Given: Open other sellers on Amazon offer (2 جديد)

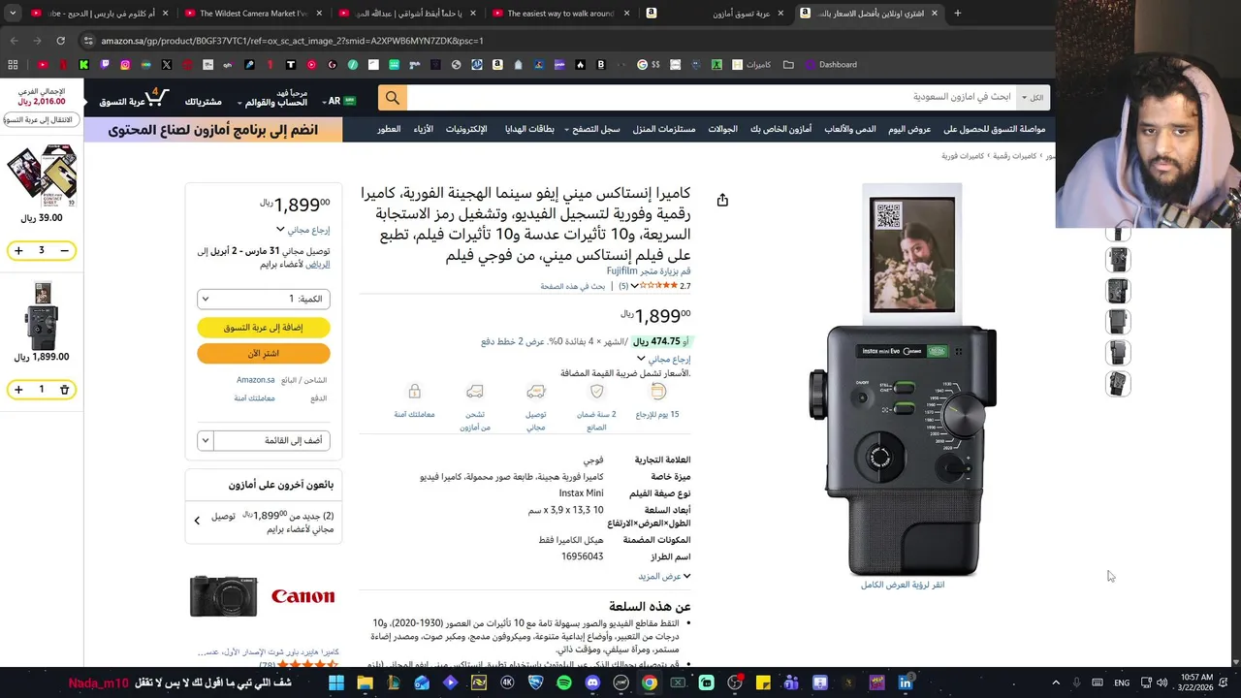Looking at the screenshot, I should 264,522.
